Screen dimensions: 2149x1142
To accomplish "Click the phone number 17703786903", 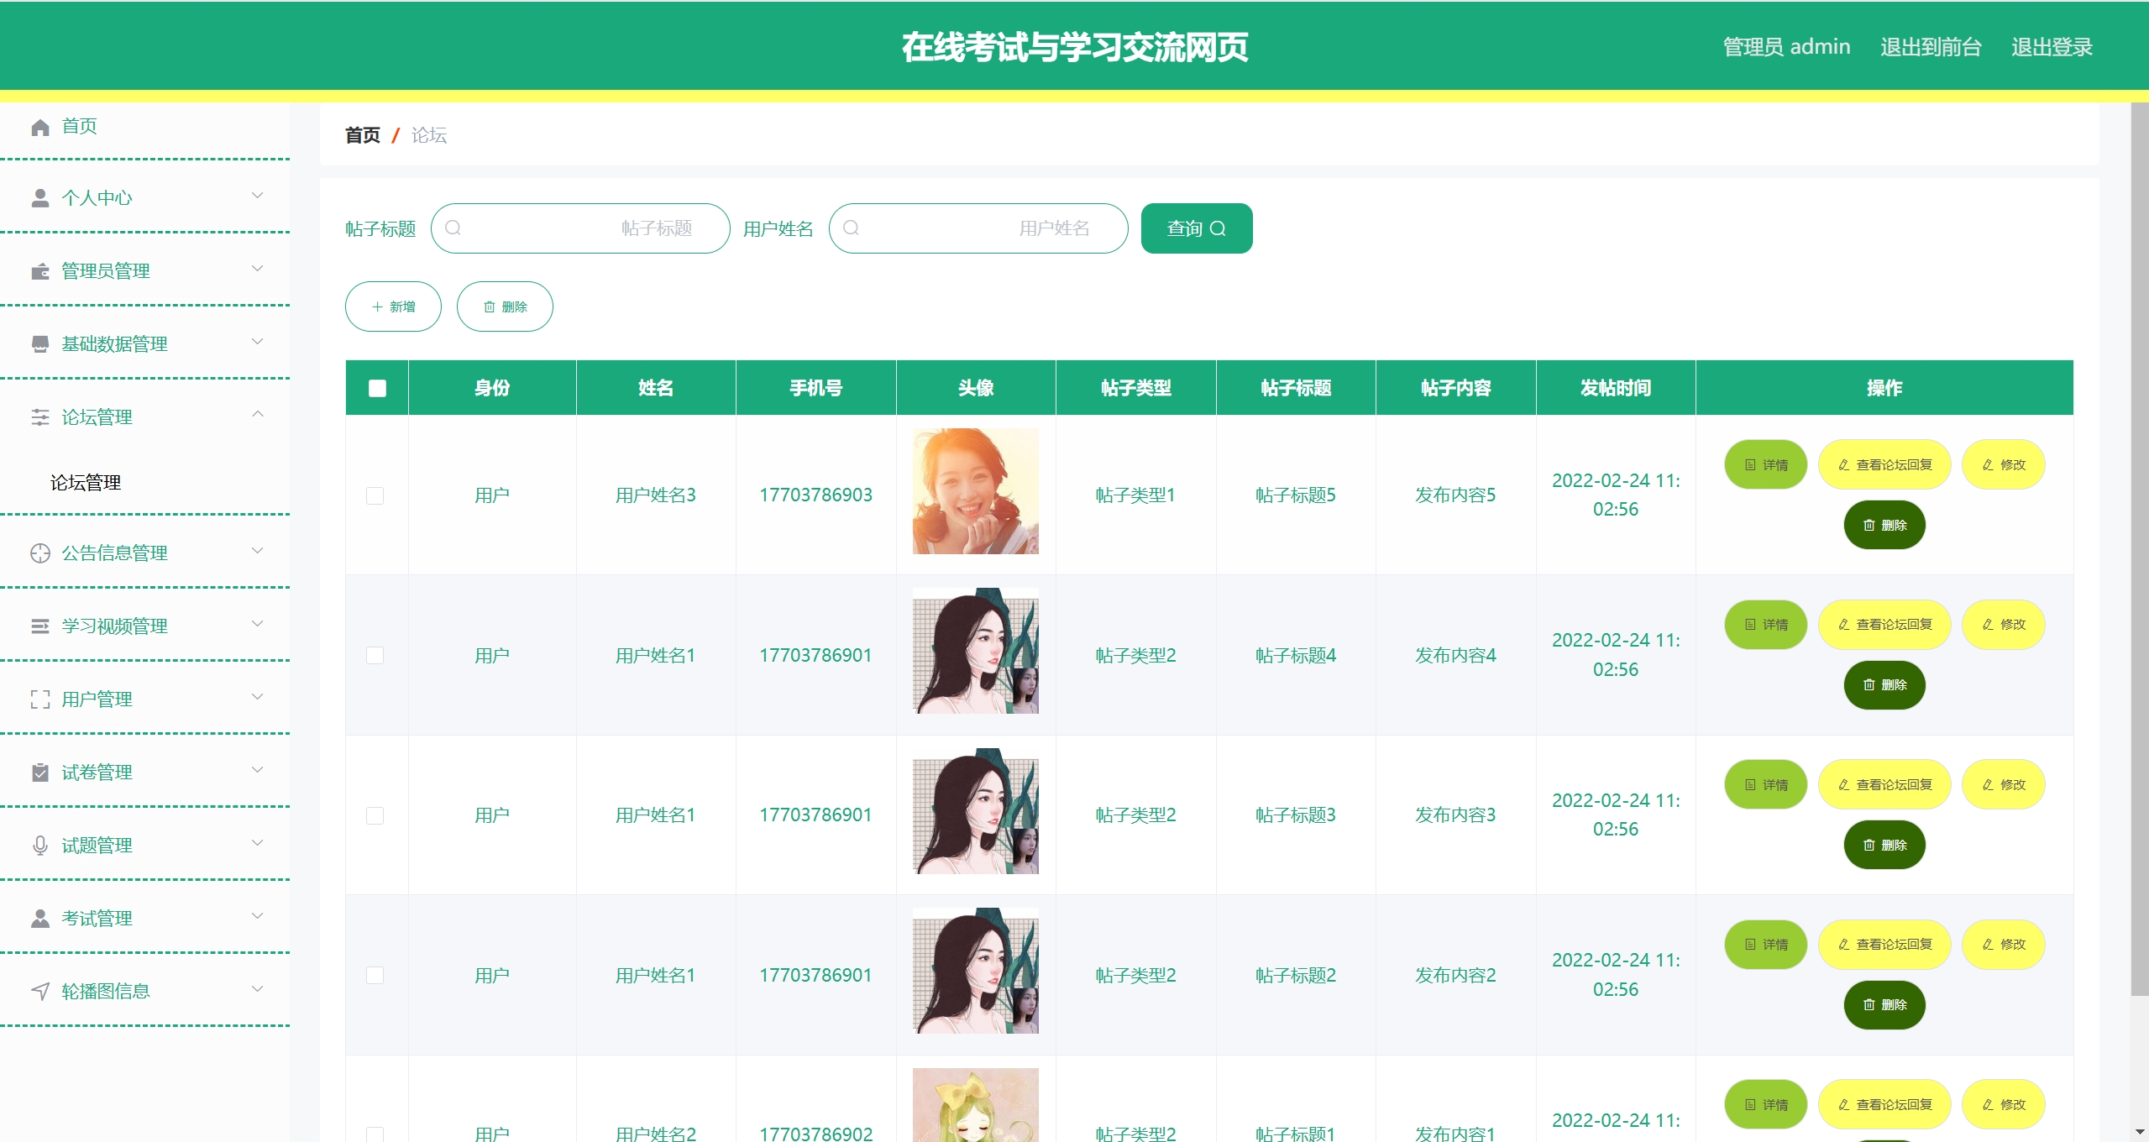I will pos(815,495).
